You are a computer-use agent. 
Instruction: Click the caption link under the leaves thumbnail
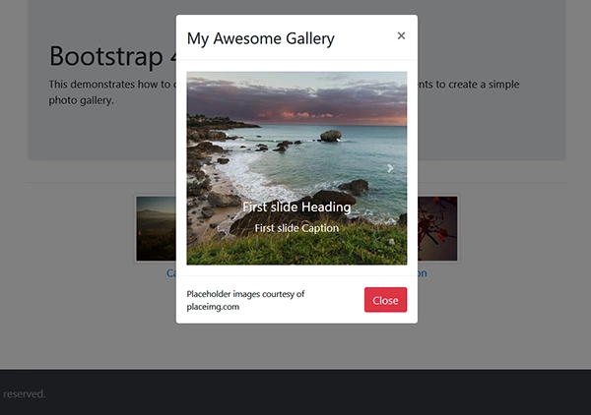tap(423, 273)
